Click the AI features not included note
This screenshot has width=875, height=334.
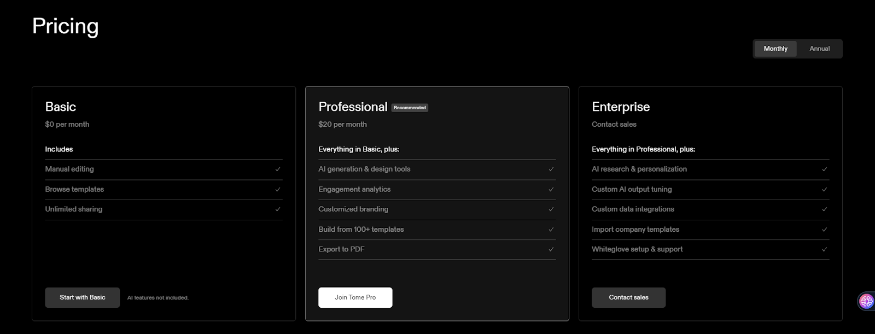[157, 298]
